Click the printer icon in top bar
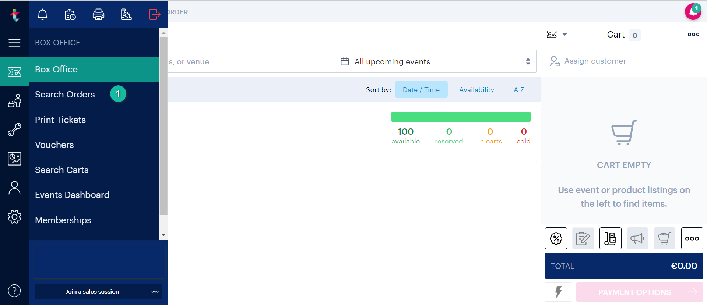The width and height of the screenshot is (707, 305). pyautogui.click(x=98, y=14)
